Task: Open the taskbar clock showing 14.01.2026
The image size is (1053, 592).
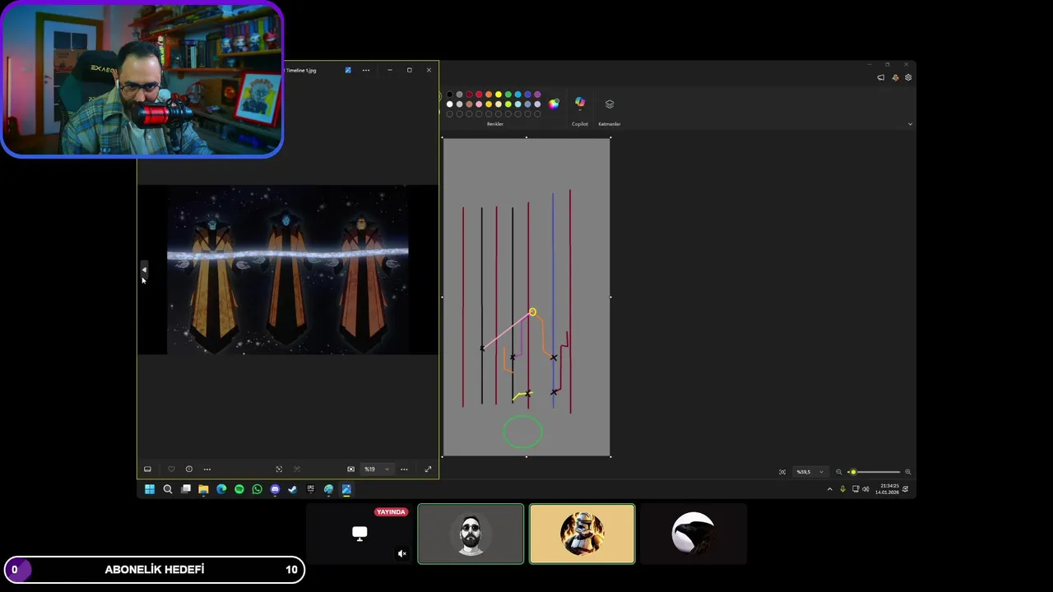Action: (x=887, y=489)
